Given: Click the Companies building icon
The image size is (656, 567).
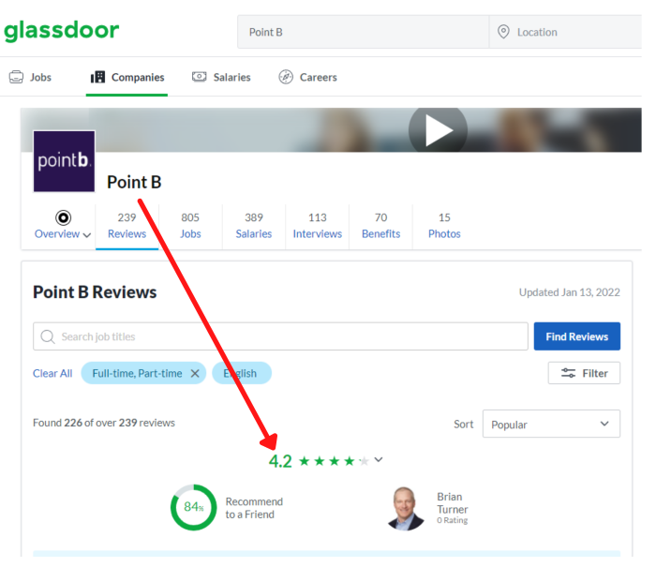Looking at the screenshot, I should [x=97, y=77].
